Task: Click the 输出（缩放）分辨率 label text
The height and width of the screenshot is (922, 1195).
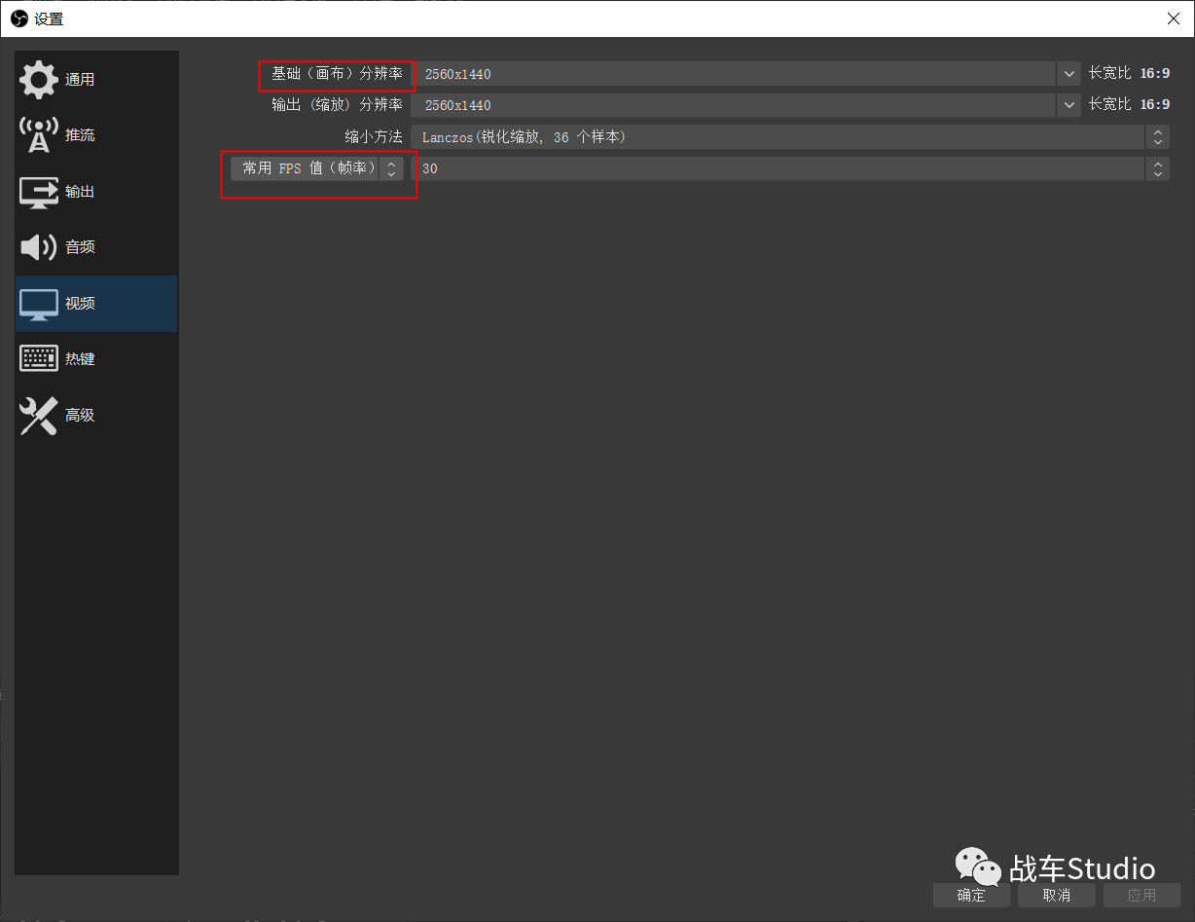Action: pyautogui.click(x=337, y=104)
